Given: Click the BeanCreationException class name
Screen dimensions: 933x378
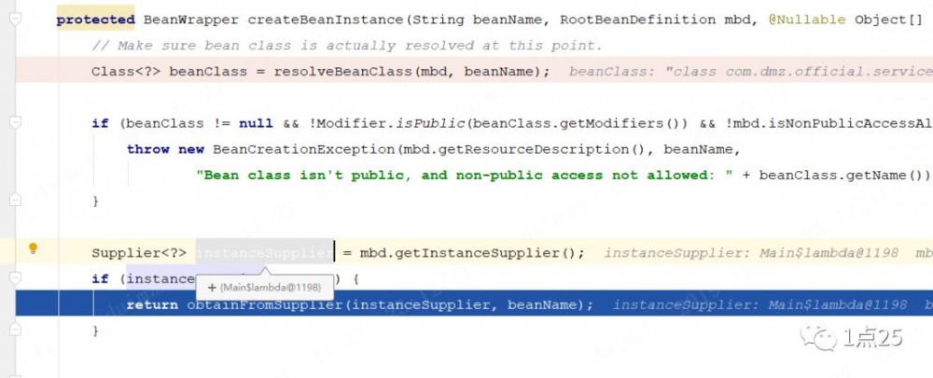Looking at the screenshot, I should click(x=303, y=150).
